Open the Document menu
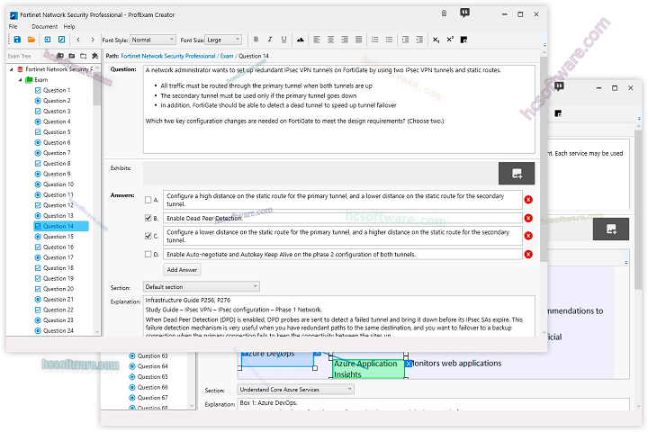The image size is (648, 432). 45,26
